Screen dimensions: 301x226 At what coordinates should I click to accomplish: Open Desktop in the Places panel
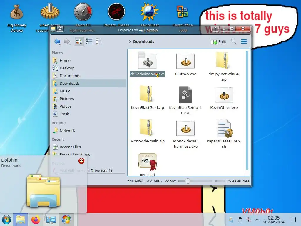click(89, 68)
